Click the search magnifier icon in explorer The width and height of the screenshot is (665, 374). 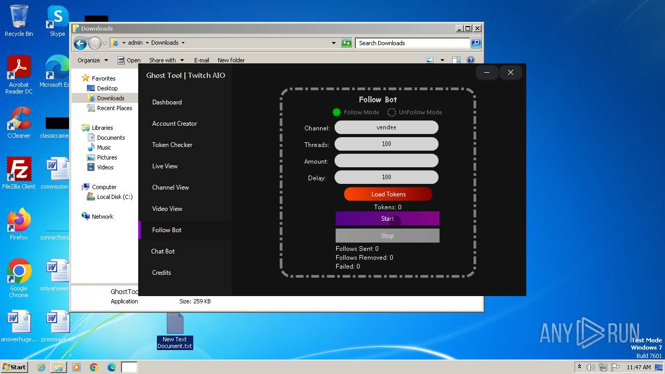click(x=476, y=43)
